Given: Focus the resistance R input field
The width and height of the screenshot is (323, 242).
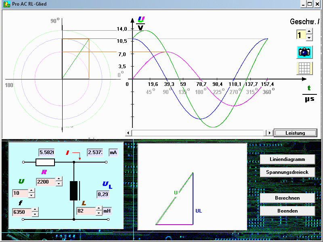Looking at the screenshot, I should [46, 182].
